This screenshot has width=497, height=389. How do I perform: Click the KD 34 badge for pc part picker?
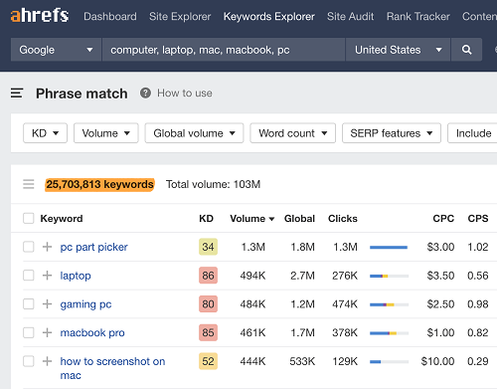[208, 247]
